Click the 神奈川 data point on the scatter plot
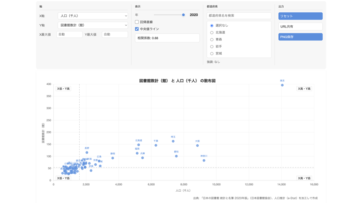 coord(204,161)
